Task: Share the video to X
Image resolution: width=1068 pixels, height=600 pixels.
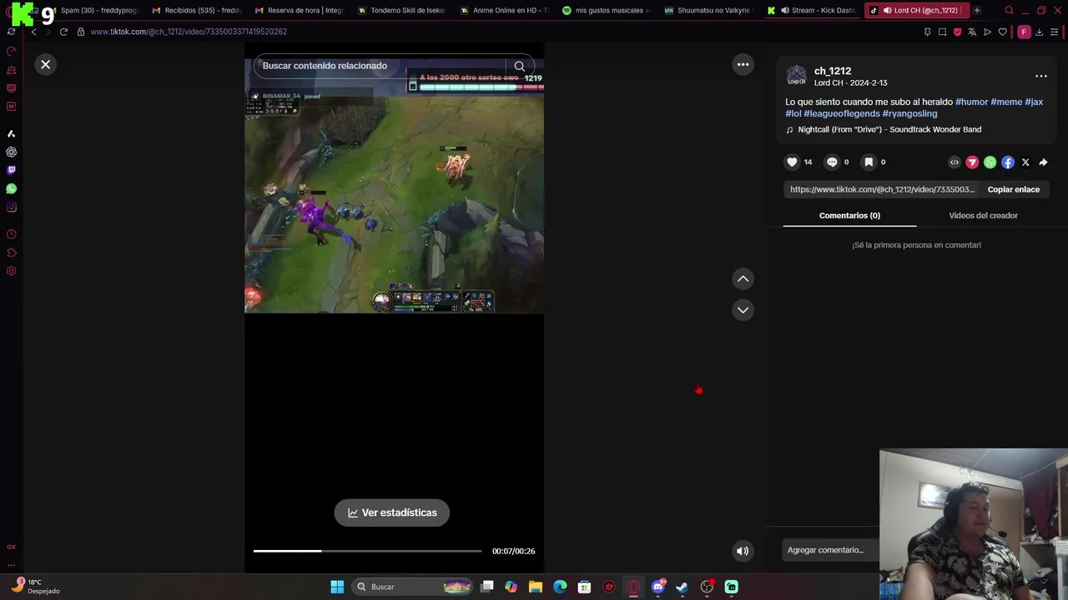Action: [x=1025, y=162]
